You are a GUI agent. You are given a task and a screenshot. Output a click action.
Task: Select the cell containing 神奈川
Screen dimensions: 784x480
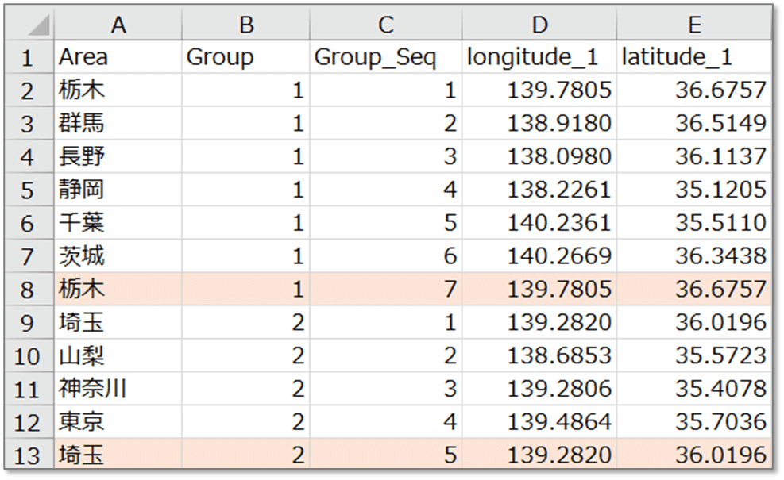tap(118, 389)
